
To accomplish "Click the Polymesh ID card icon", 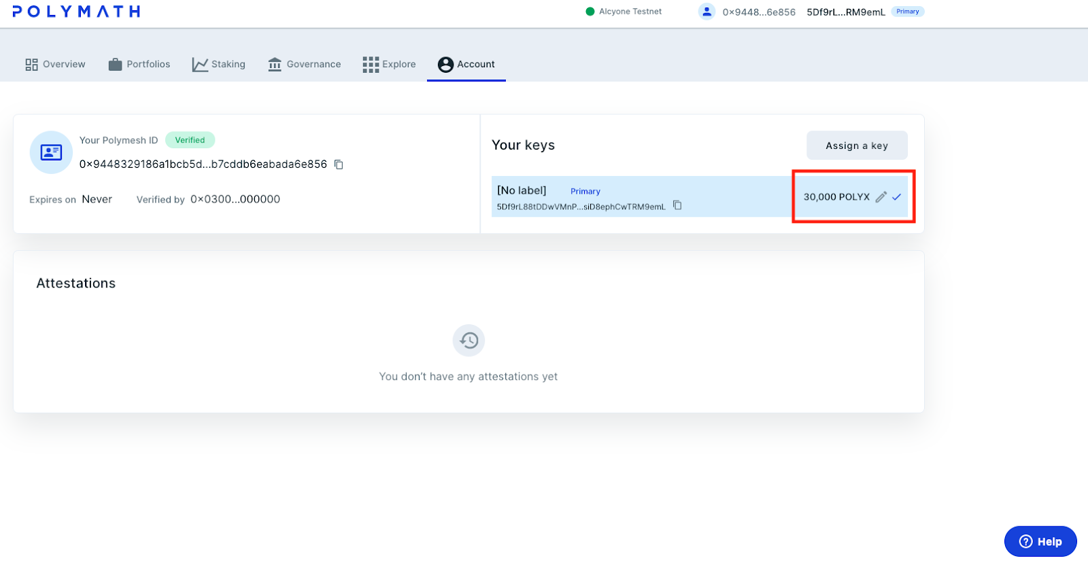I will tap(51, 152).
